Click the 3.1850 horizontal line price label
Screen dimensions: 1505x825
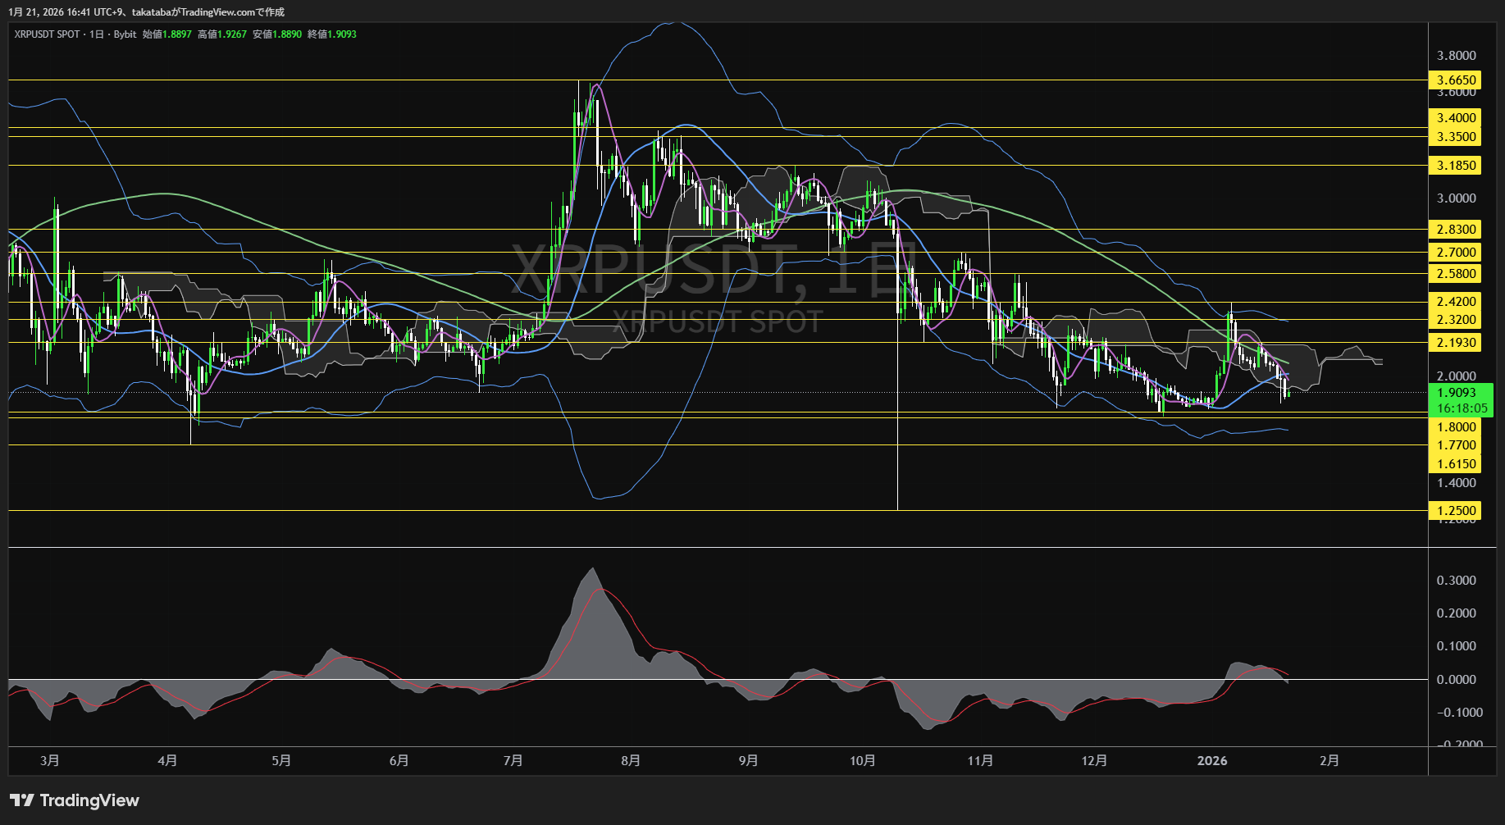1456,166
